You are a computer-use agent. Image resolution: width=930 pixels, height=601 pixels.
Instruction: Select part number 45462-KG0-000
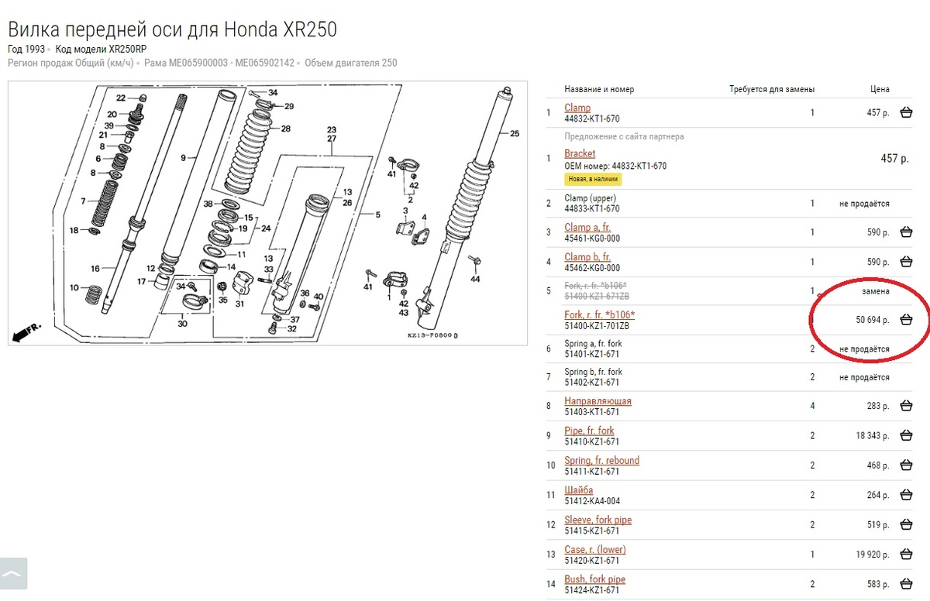(x=592, y=268)
